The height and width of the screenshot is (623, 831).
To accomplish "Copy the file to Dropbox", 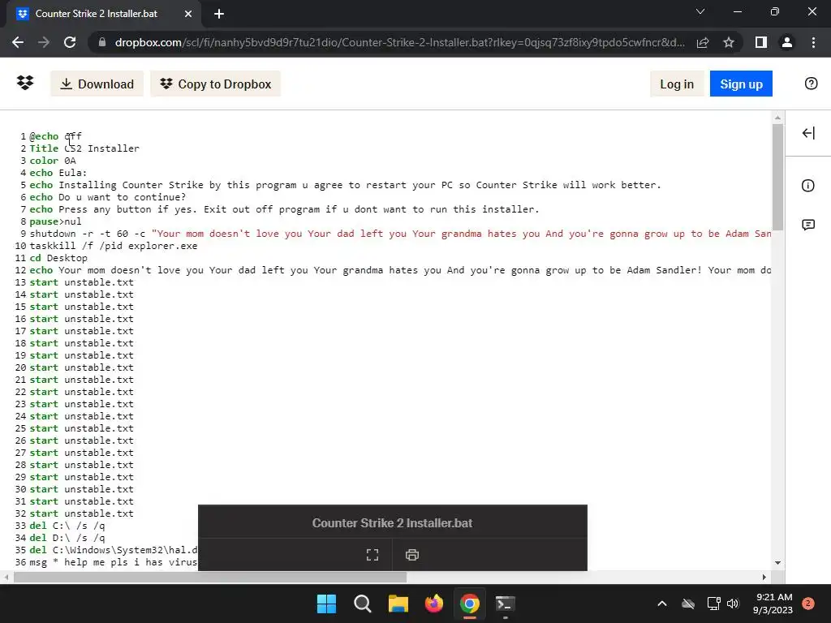I will point(215,84).
